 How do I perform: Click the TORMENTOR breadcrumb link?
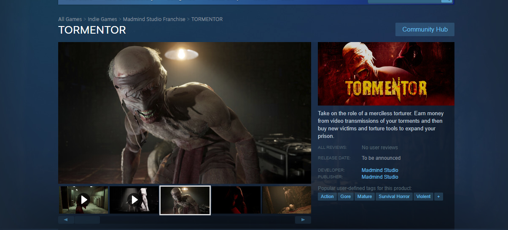click(x=207, y=19)
